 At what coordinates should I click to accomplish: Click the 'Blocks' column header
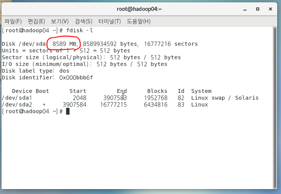[157, 91]
